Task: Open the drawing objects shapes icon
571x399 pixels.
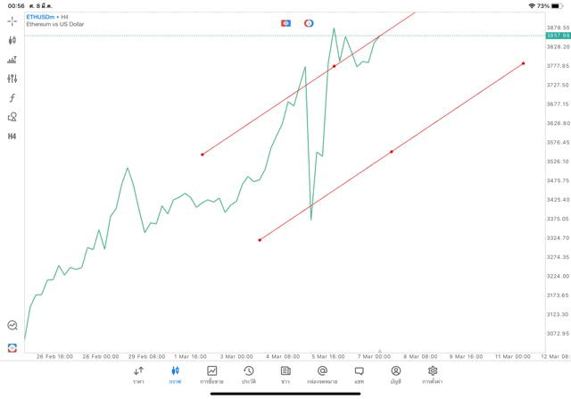Action: [12, 117]
